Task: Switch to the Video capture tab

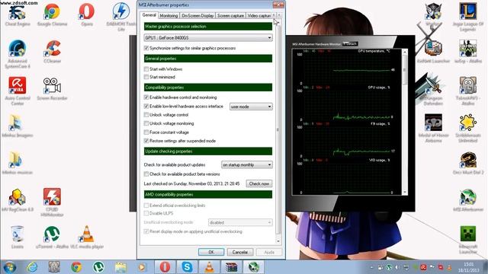Action: pyautogui.click(x=258, y=15)
